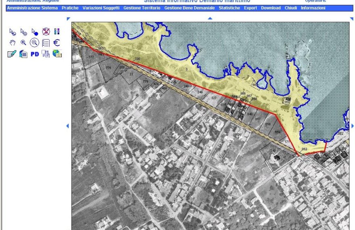Pan map east with right arrow
This screenshot has height=230, width=355.
[352, 126]
